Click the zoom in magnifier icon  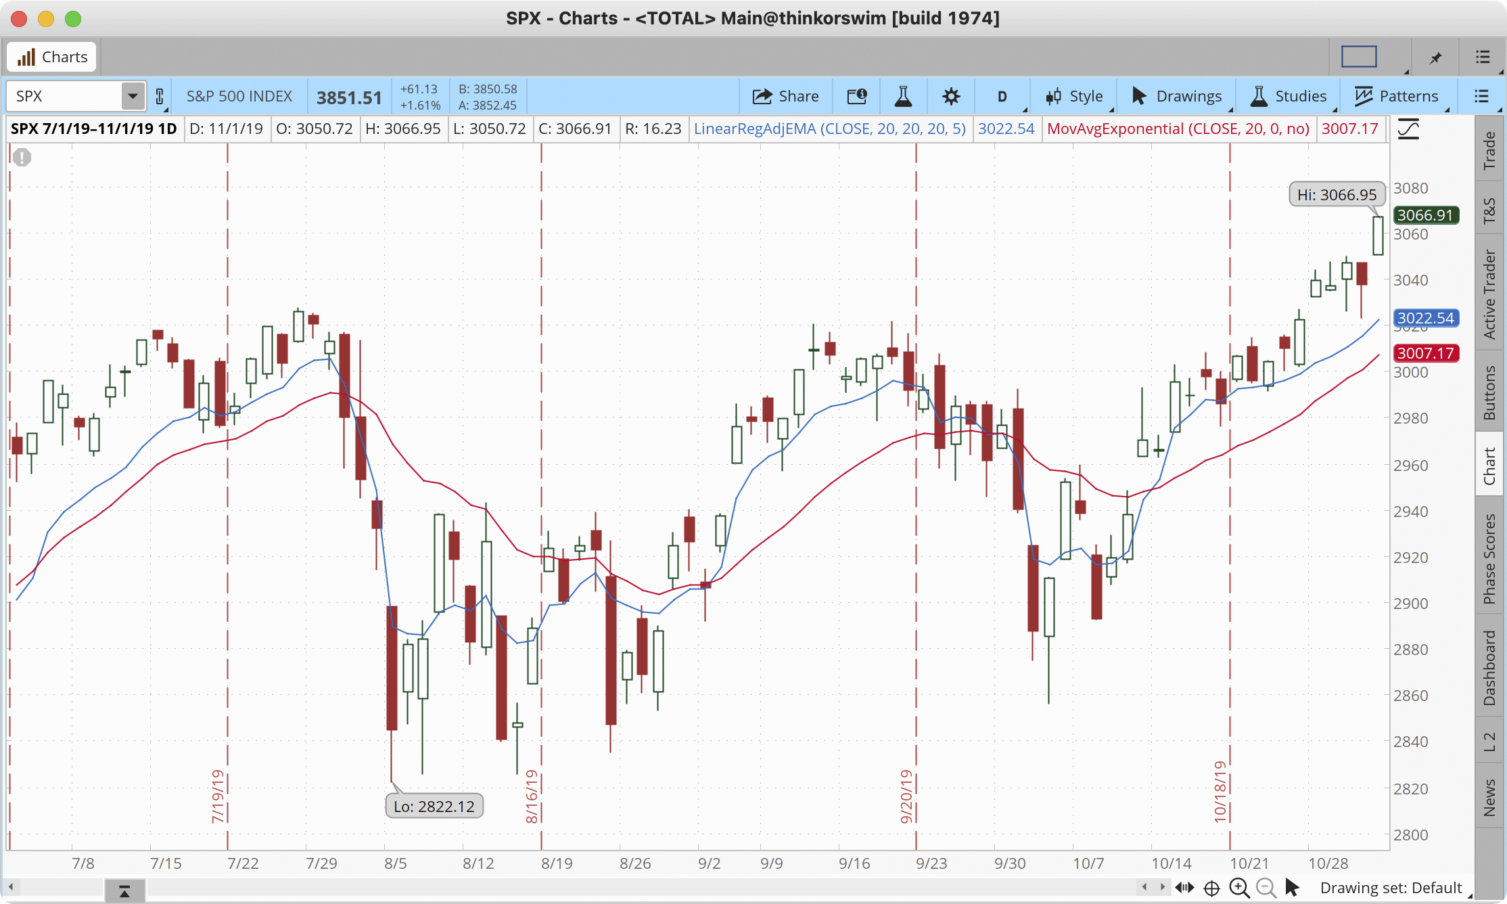(x=1240, y=888)
